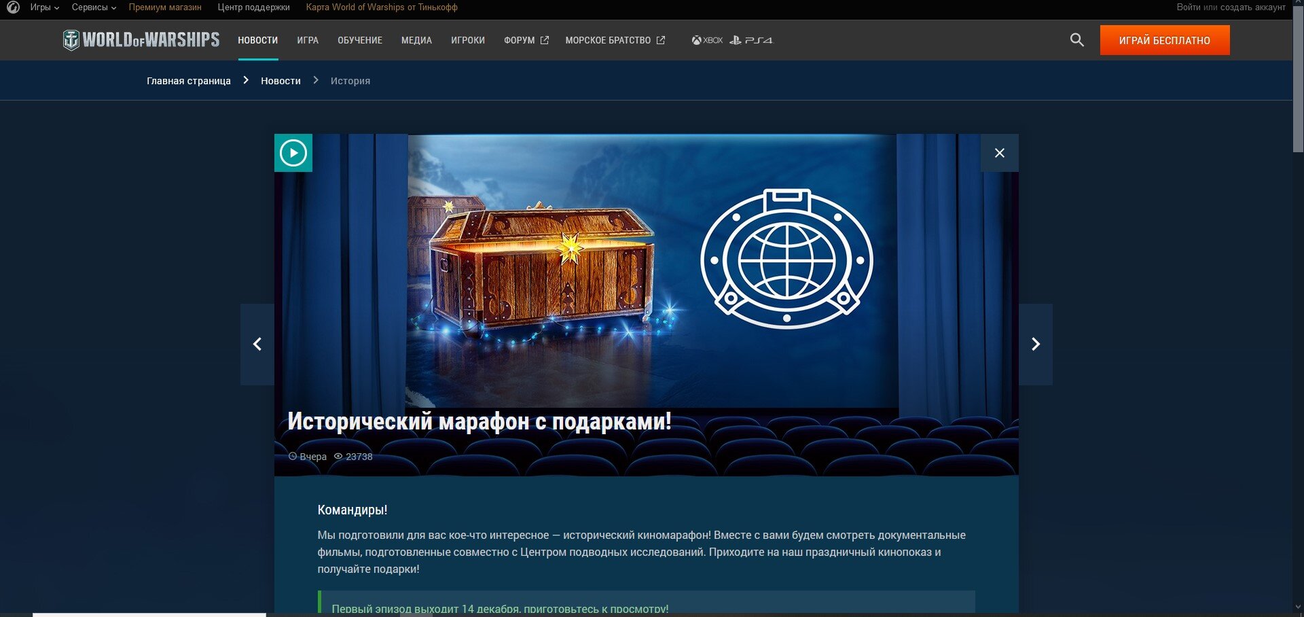Click МОРСКОЕ БРАТСТВО external-link arrow icon

click(x=660, y=40)
